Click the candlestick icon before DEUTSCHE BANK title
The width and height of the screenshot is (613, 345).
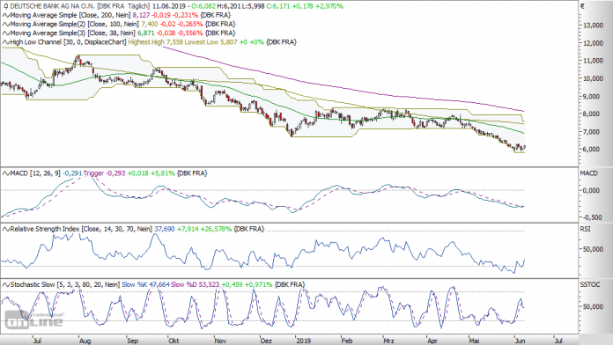(5, 6)
